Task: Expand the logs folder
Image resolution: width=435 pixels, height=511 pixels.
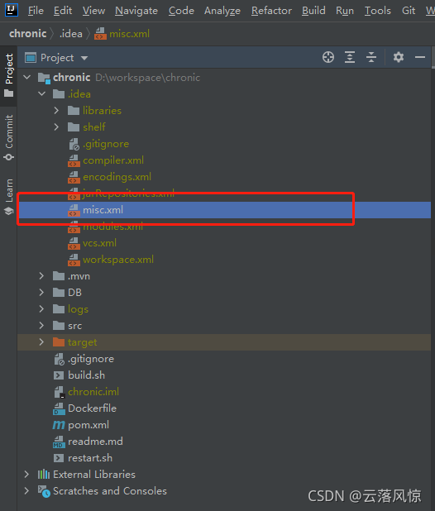Action: point(41,309)
